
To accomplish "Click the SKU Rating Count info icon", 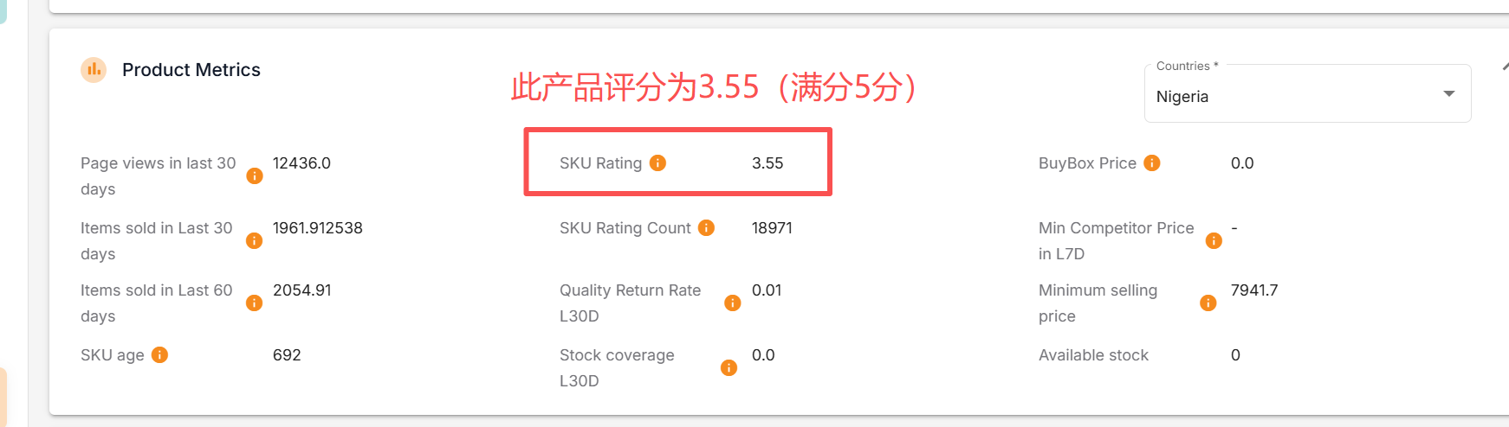I will click(x=707, y=227).
